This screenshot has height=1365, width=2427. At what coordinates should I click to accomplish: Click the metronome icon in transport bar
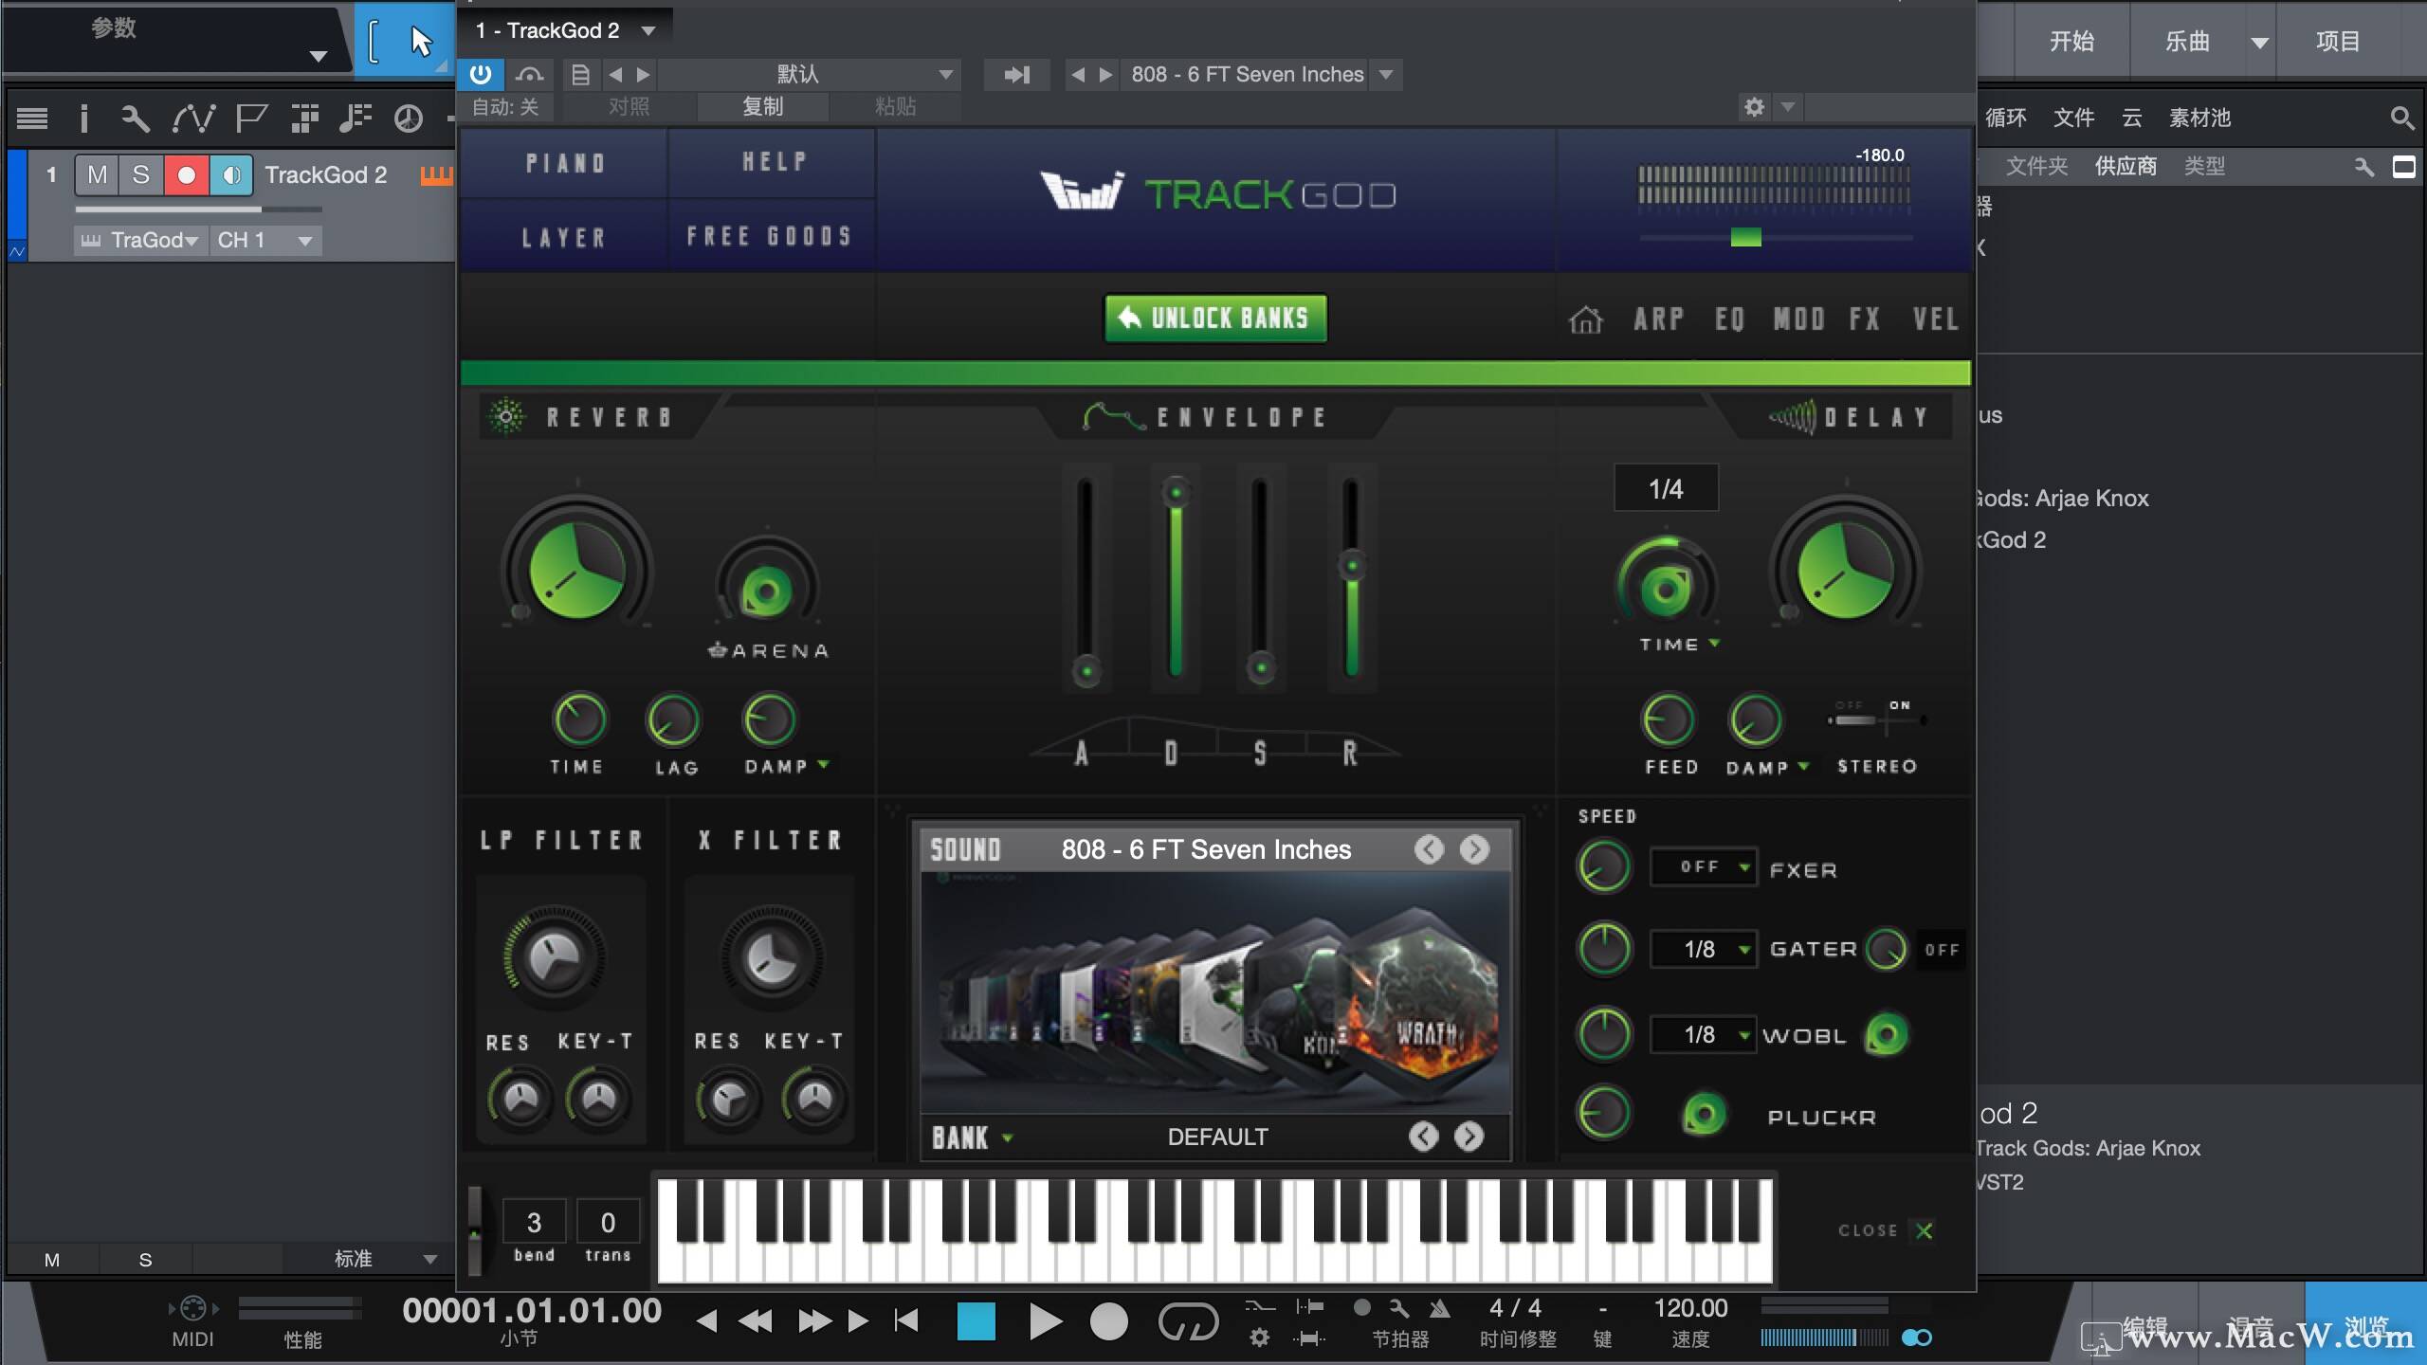pyautogui.click(x=1440, y=1309)
